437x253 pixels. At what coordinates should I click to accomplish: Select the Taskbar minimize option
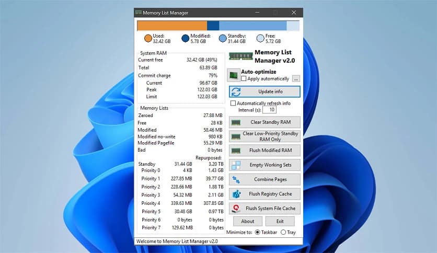[x=258, y=232]
